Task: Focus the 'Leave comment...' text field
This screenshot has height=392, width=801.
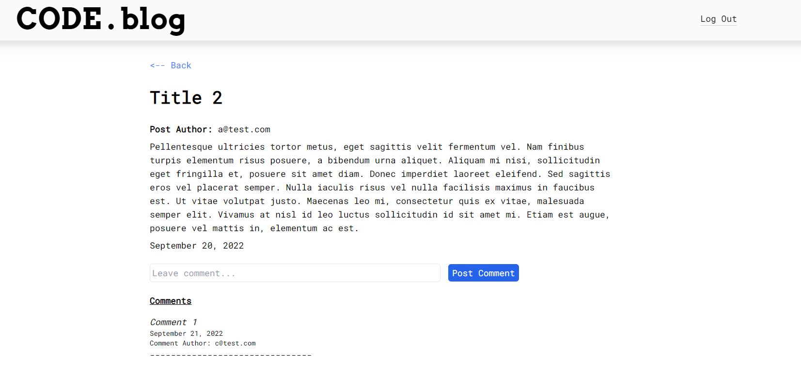Action: pos(295,273)
